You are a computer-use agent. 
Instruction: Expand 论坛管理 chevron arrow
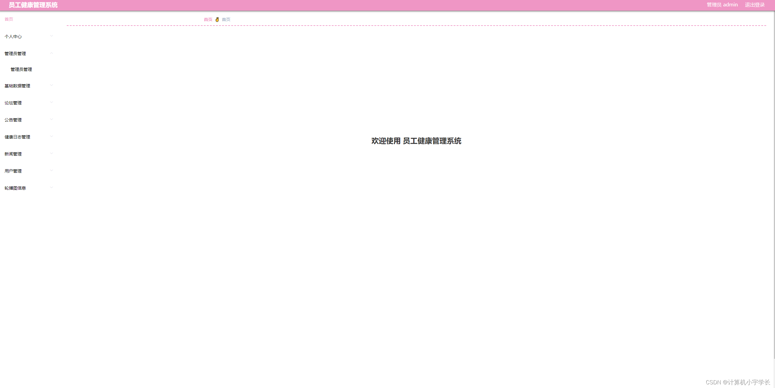[52, 102]
